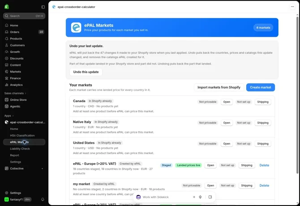Click the panel icon in Sidekick bar

210,197
